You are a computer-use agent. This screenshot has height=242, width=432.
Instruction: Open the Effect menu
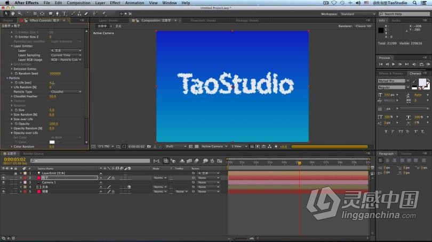pyautogui.click(x=115, y=3)
